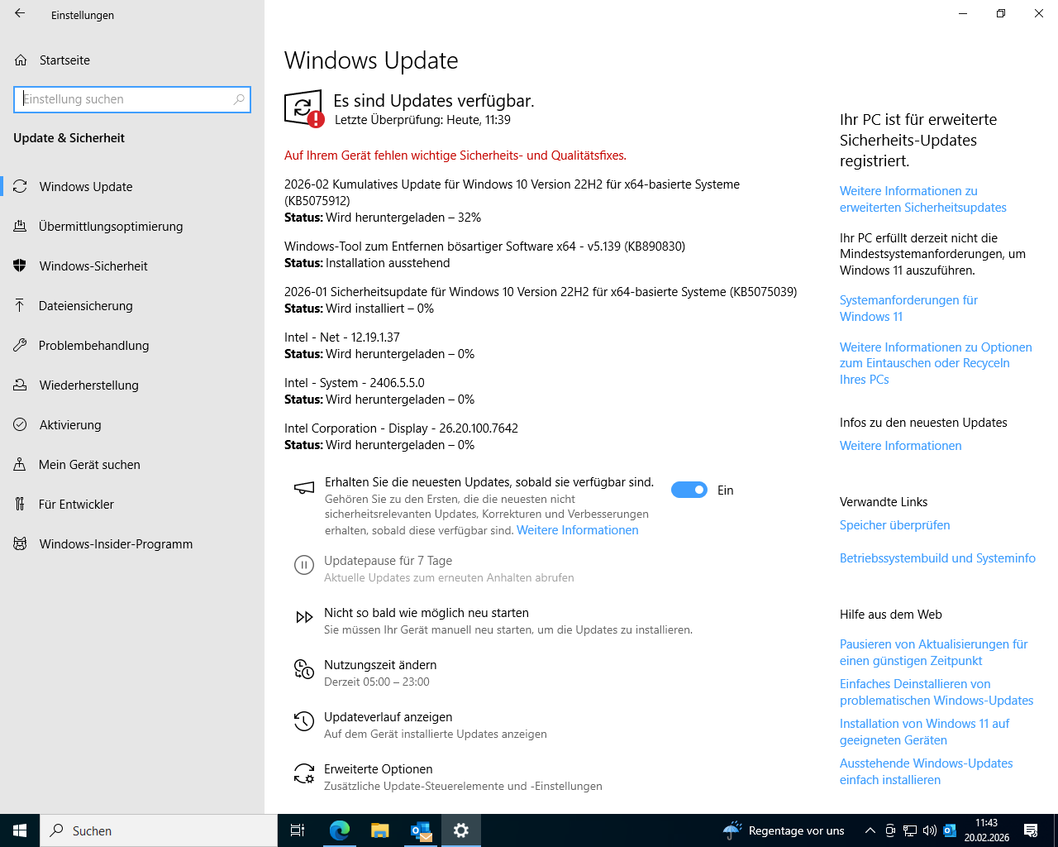Open Einfaches Deinstallieren von Updates link
Screen dimensions: 1058x847
click(x=936, y=692)
